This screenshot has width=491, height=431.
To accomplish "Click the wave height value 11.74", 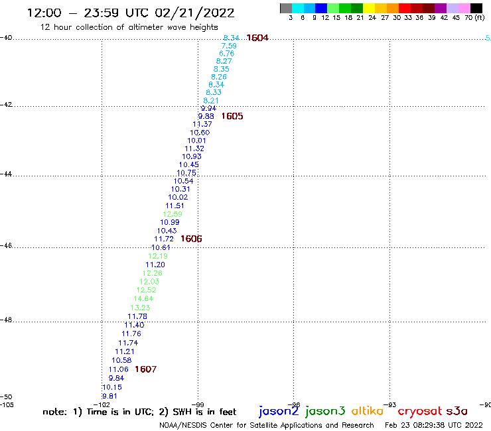I will click(x=128, y=343).
